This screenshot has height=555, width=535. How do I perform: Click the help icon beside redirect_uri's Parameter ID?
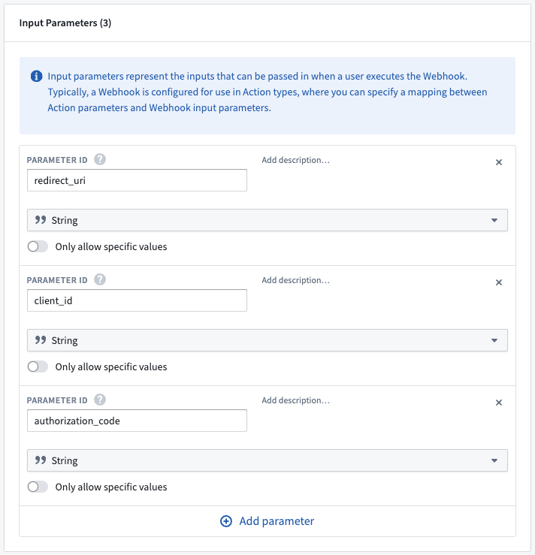100,160
